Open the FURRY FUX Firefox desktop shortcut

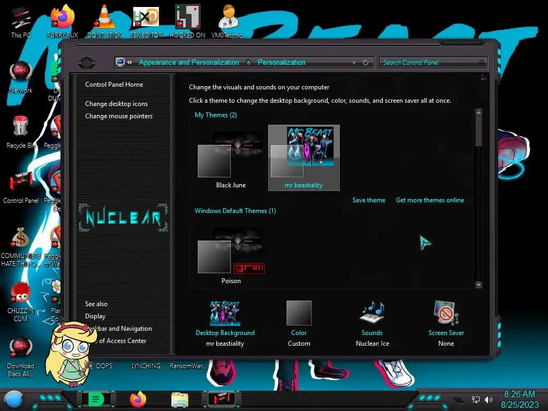click(63, 21)
